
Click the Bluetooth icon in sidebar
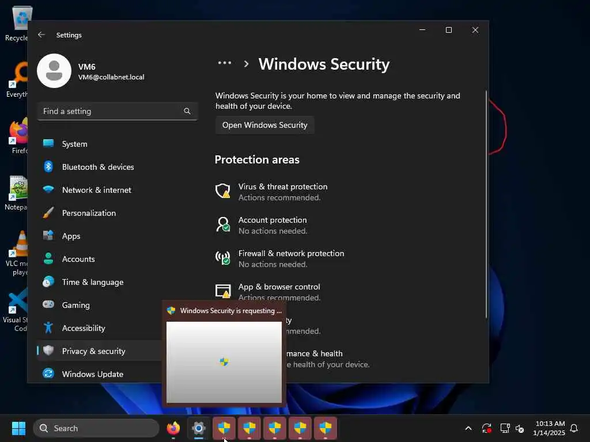(x=48, y=166)
